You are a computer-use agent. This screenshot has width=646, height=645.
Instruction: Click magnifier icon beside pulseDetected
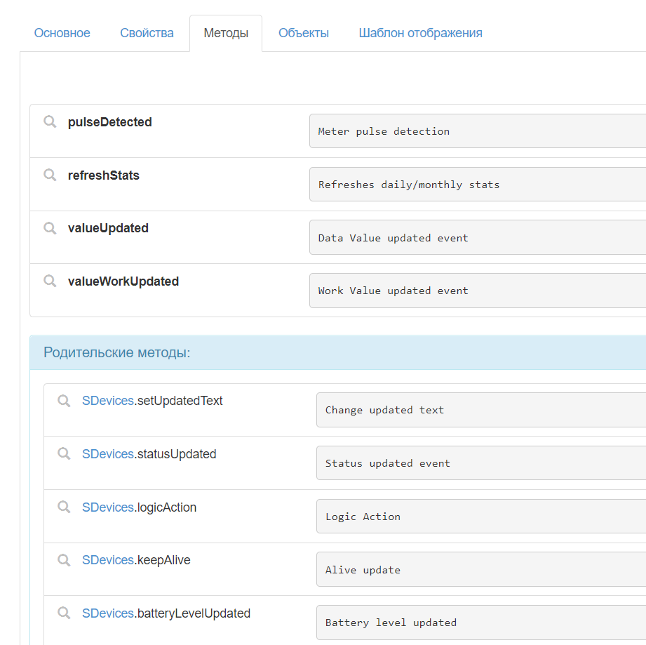[x=50, y=122]
